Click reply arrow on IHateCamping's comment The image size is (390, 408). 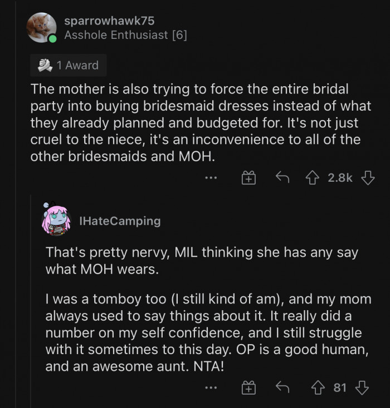[x=282, y=387]
